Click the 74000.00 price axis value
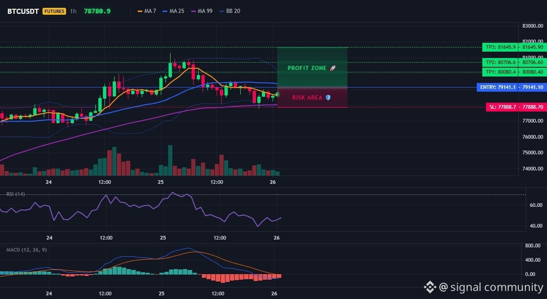547x299 pixels. (x=532, y=169)
